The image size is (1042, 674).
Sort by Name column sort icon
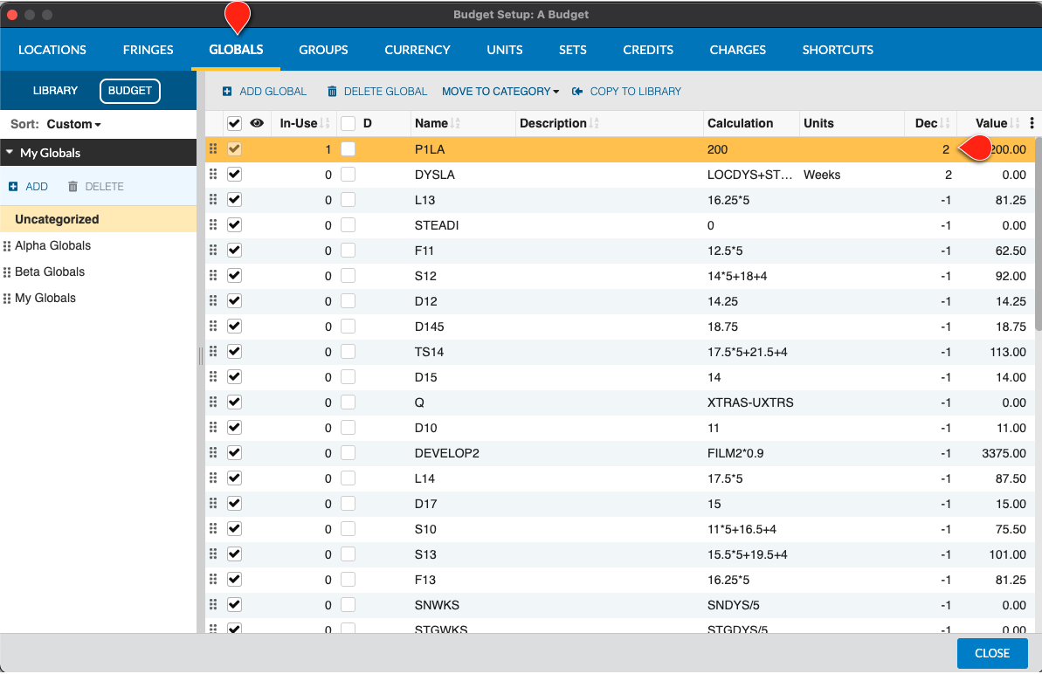pyautogui.click(x=455, y=123)
